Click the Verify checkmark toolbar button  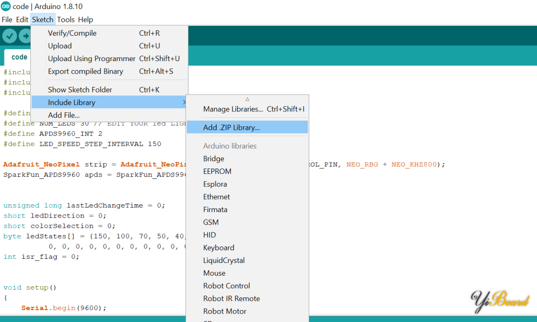pyautogui.click(x=9, y=36)
